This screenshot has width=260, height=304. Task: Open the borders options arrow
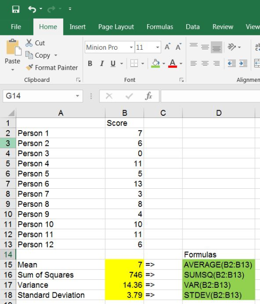tap(143, 63)
